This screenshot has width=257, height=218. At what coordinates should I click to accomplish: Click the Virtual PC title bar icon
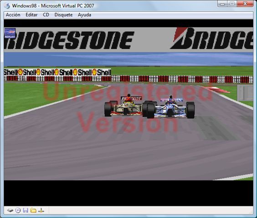pos(7,6)
